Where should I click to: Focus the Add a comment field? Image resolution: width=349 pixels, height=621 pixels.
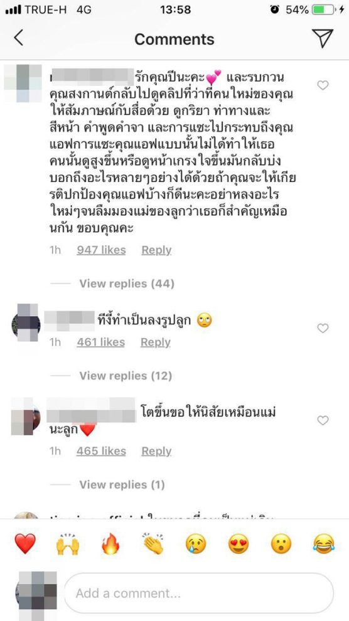(199, 593)
